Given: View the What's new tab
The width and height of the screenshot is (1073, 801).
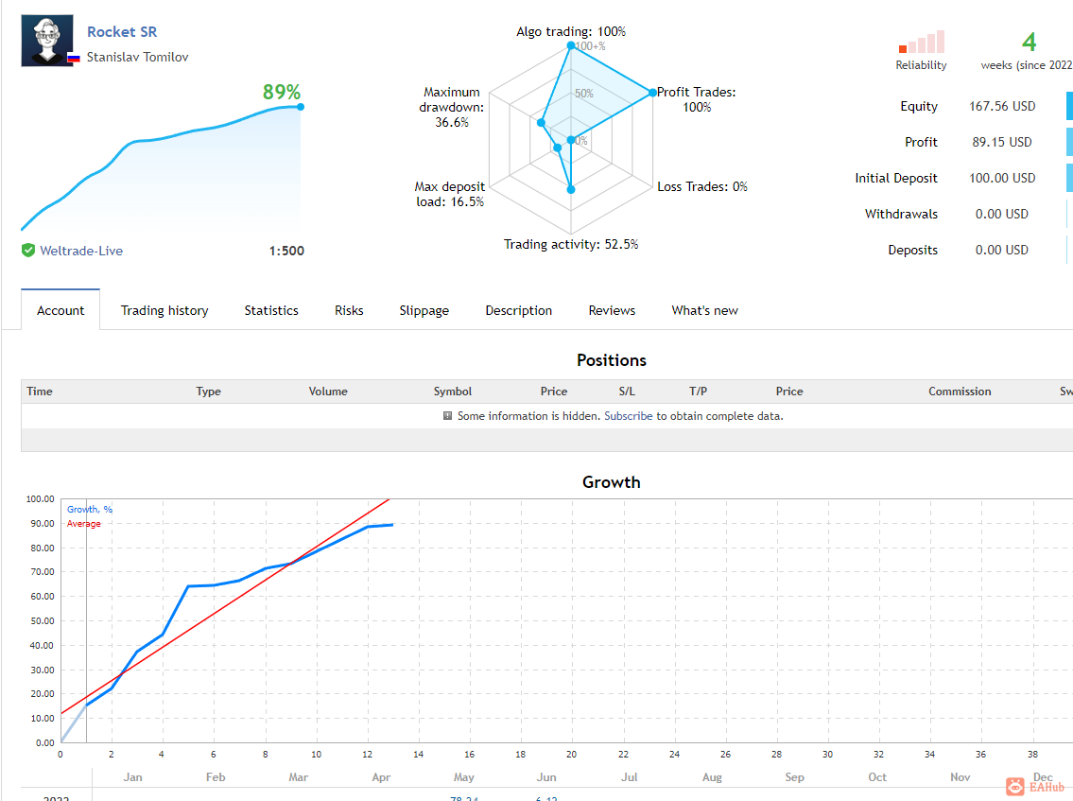Looking at the screenshot, I should click(x=705, y=310).
